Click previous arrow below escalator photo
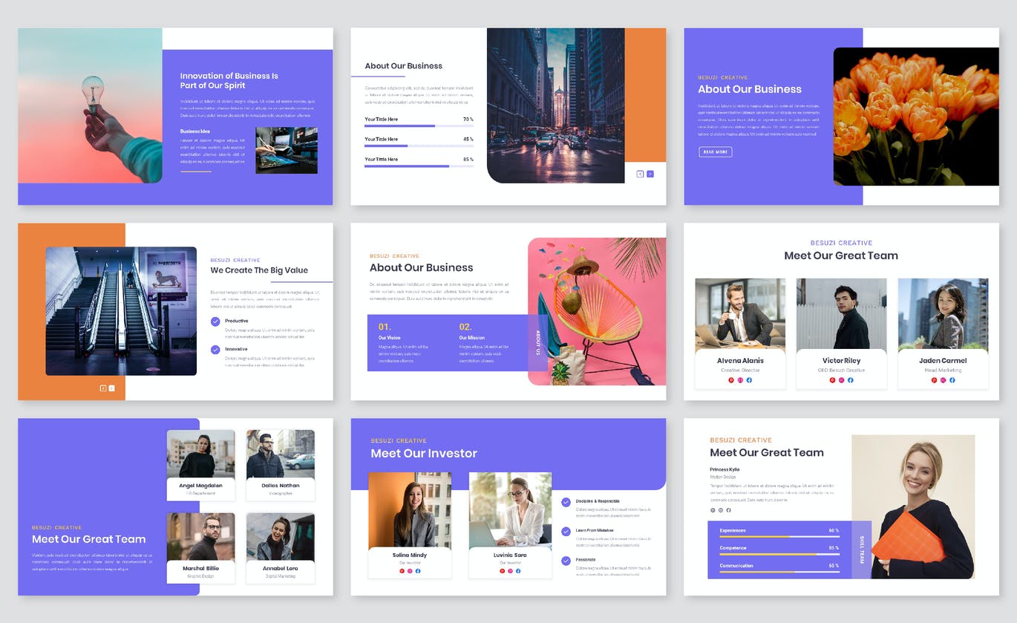 click(x=103, y=388)
